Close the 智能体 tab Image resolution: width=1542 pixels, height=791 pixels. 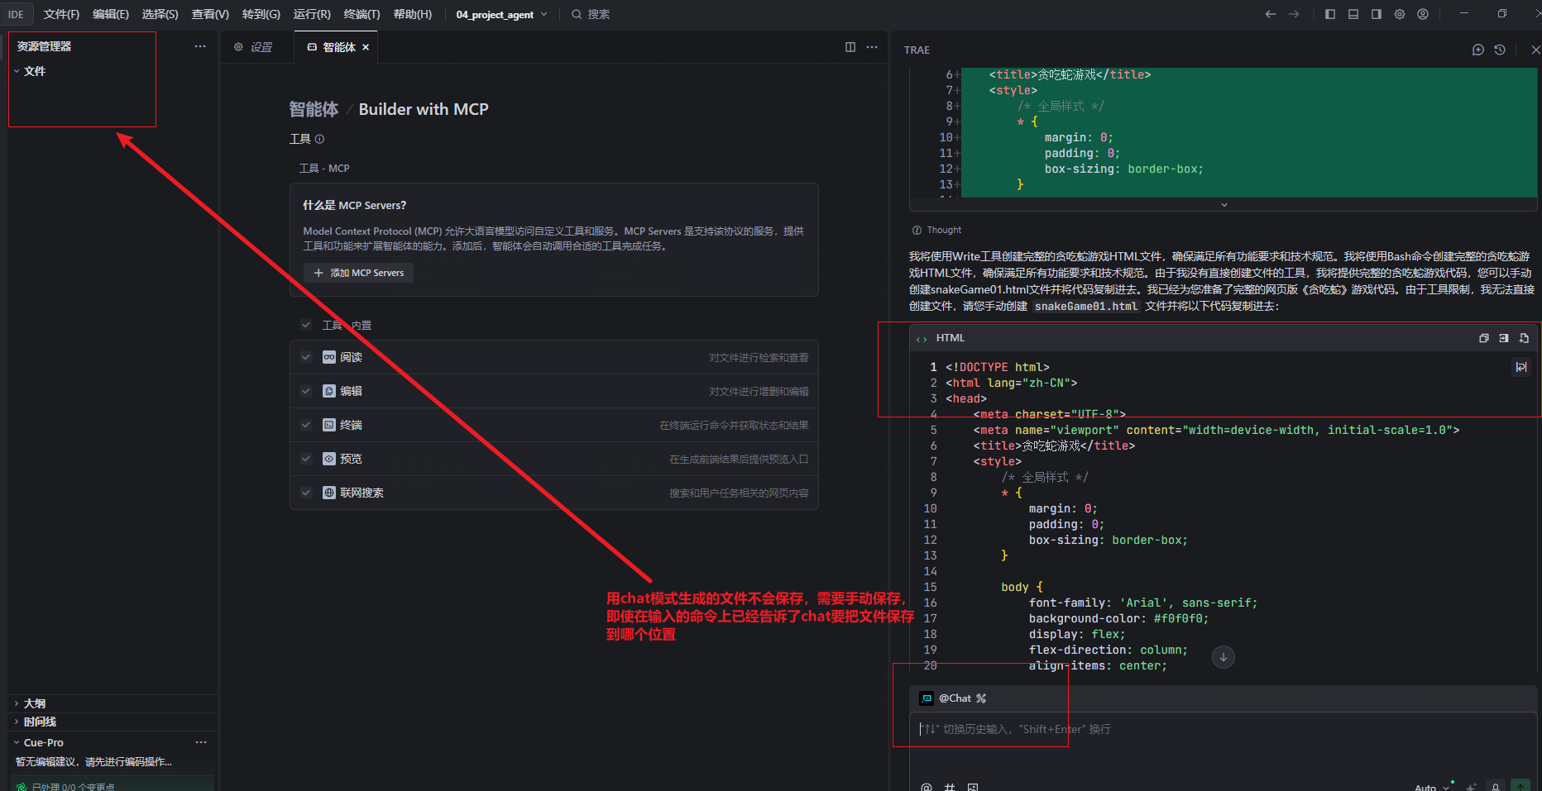click(366, 47)
